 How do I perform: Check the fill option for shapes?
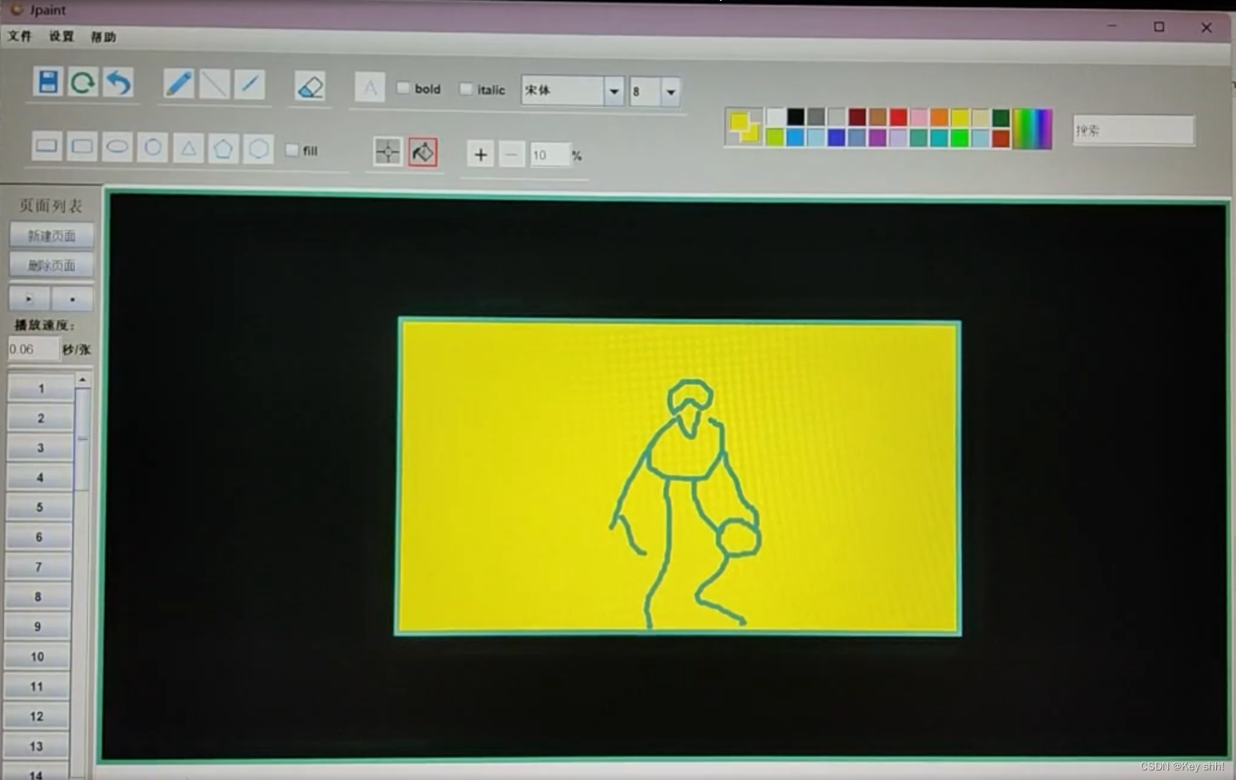(x=292, y=150)
